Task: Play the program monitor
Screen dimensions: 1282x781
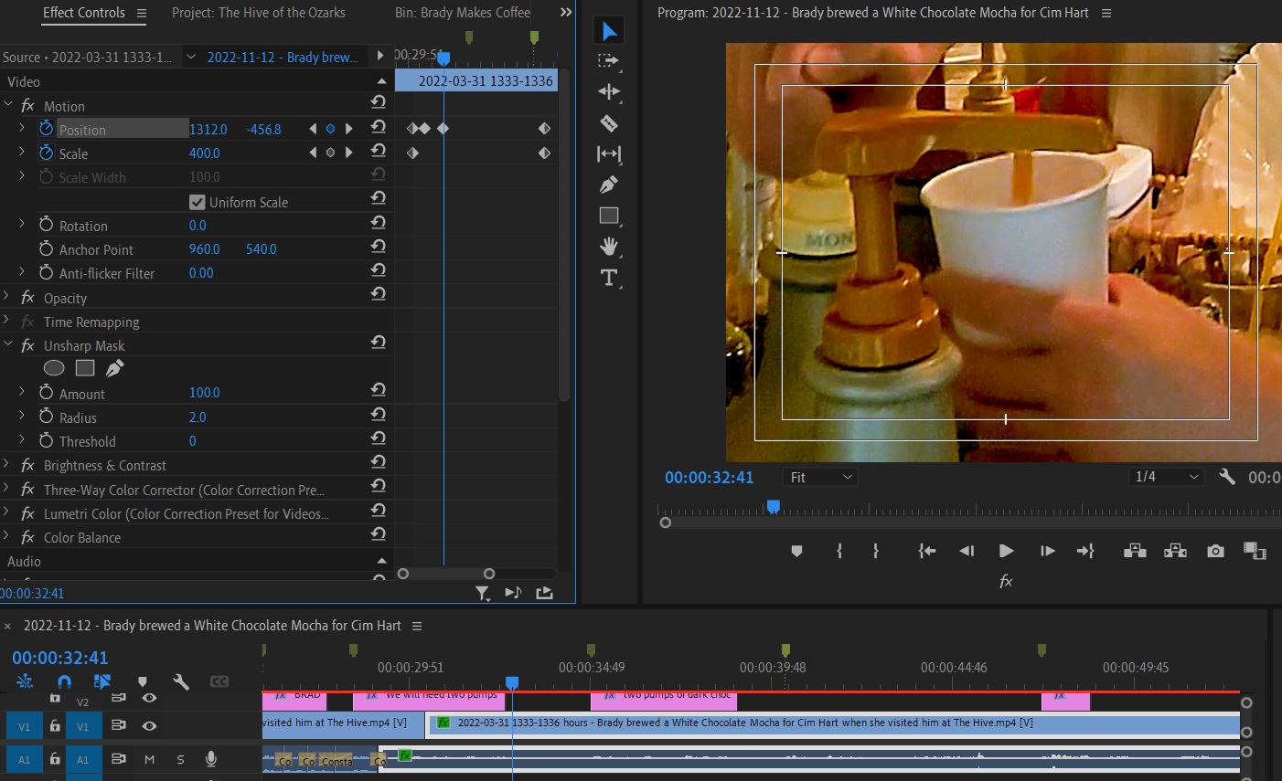Action: point(1006,551)
